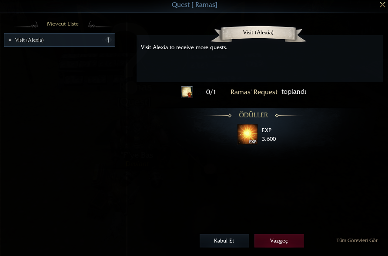Click the 0/1 progress counter
This screenshot has height=256, width=388.
[x=211, y=92]
